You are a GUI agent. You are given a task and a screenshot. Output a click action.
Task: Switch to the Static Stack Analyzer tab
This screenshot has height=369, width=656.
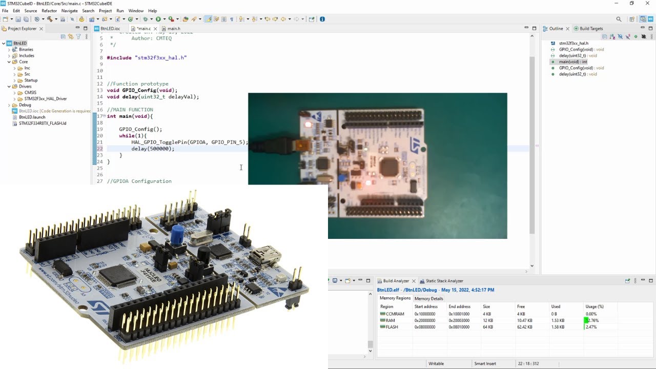[x=441, y=281]
